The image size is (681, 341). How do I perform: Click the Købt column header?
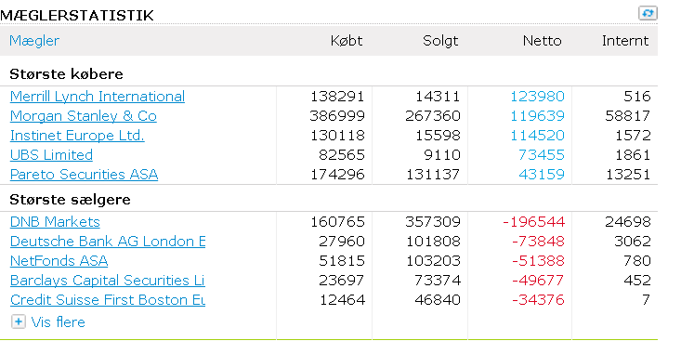pyautogui.click(x=347, y=40)
